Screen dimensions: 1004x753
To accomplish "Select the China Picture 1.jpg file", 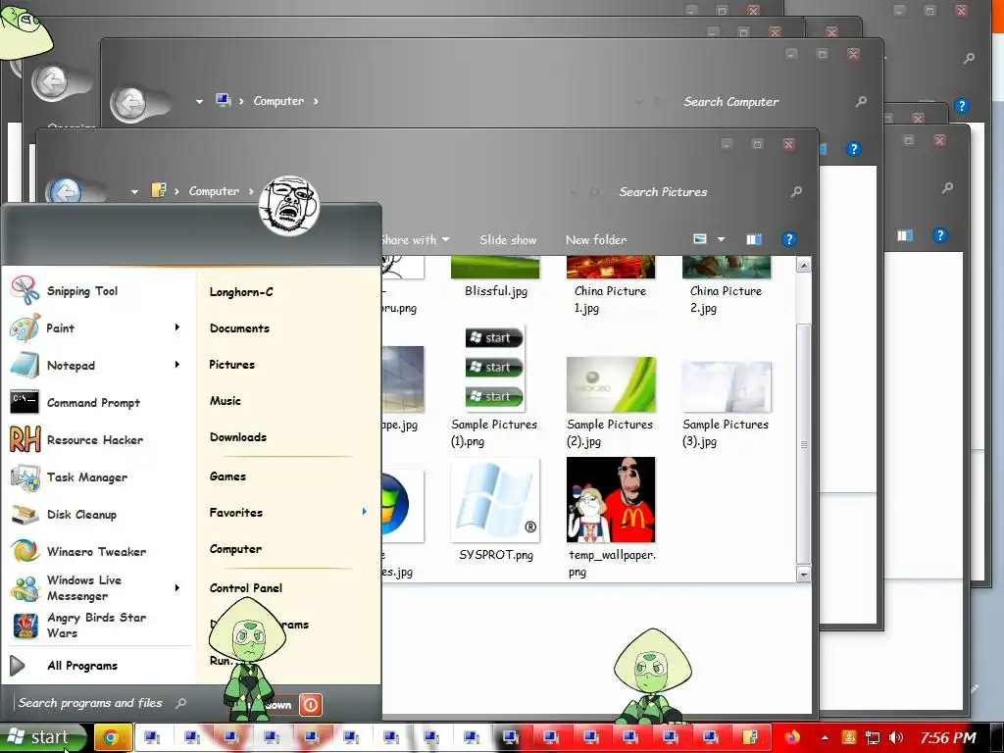I will tap(611, 285).
